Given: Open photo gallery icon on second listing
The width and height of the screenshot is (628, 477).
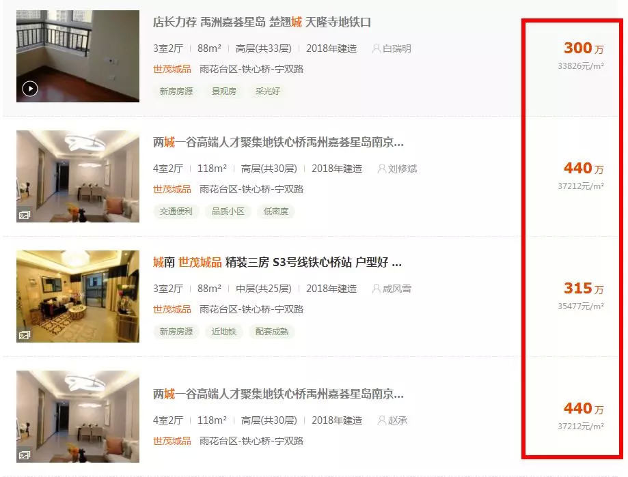Looking at the screenshot, I should point(24,215).
